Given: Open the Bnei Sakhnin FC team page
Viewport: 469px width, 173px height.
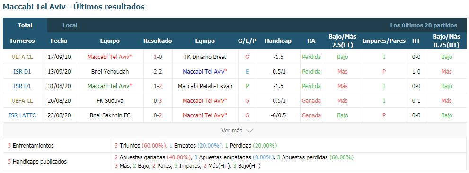Looking at the screenshot, I should tap(110, 115).
